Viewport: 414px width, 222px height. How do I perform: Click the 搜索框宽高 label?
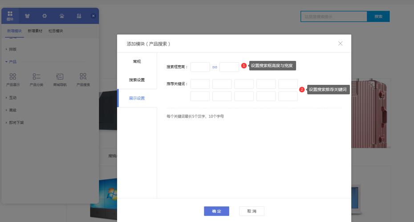177,67
